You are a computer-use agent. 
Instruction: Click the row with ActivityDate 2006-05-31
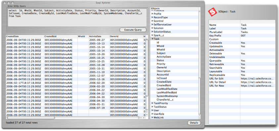tap(76, 104)
